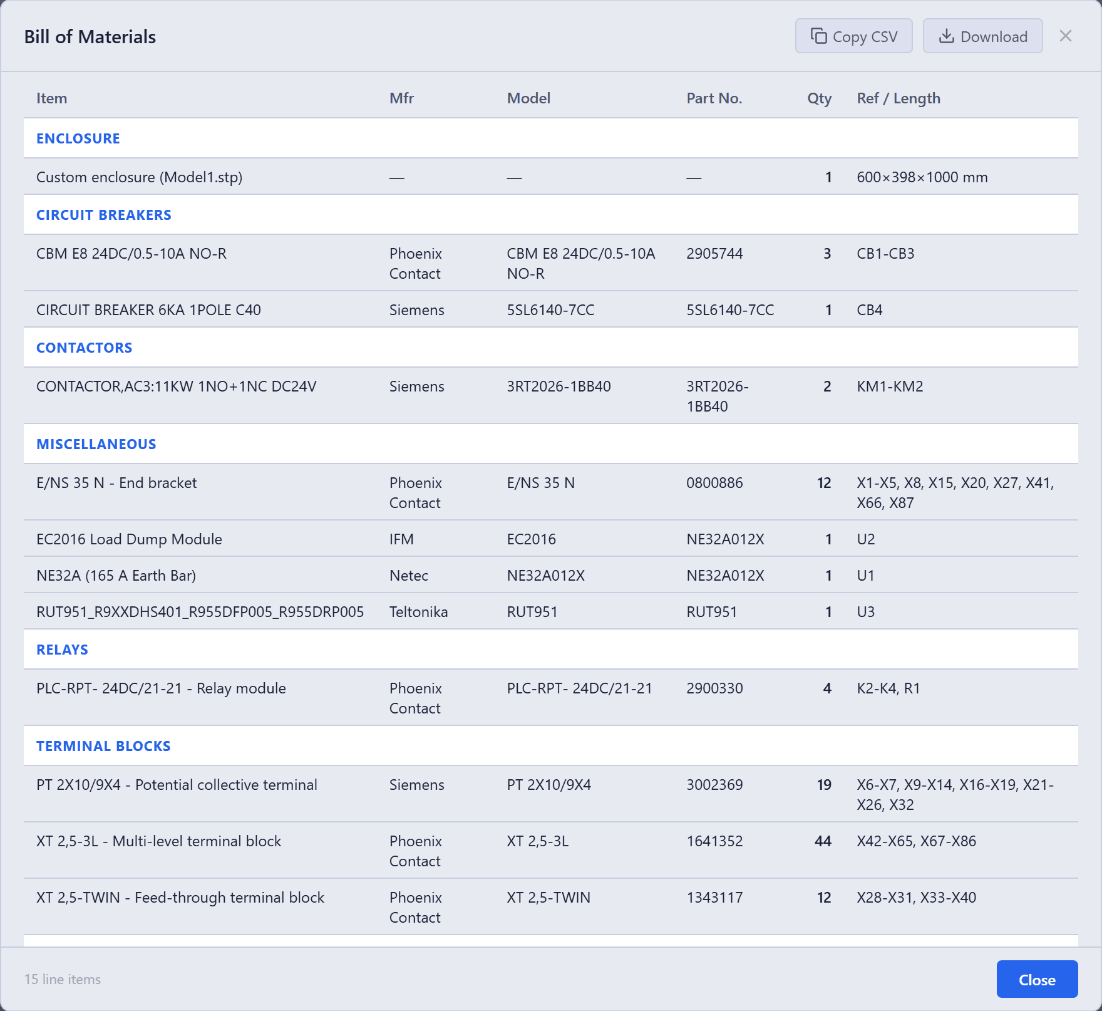Click PLC-RPT- 24DC/21-21 - Relay module item
This screenshot has width=1102, height=1011.
pyautogui.click(x=161, y=688)
